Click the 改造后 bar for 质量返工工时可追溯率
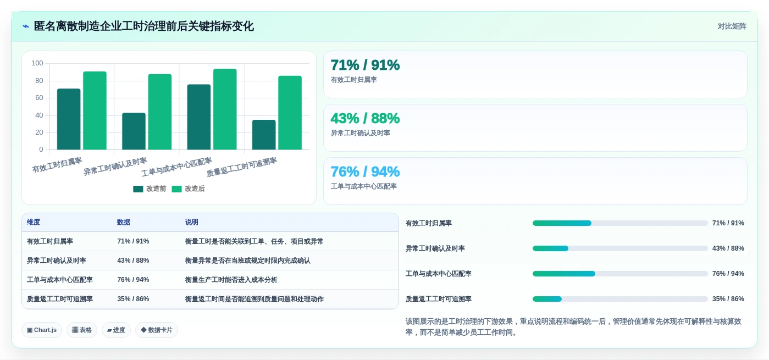 click(290, 113)
